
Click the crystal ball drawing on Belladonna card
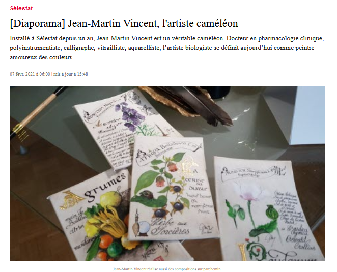click(144, 228)
